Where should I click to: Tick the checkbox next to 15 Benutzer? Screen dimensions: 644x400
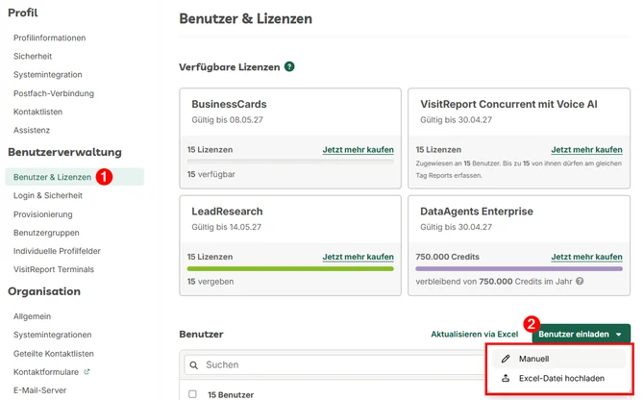click(x=192, y=394)
